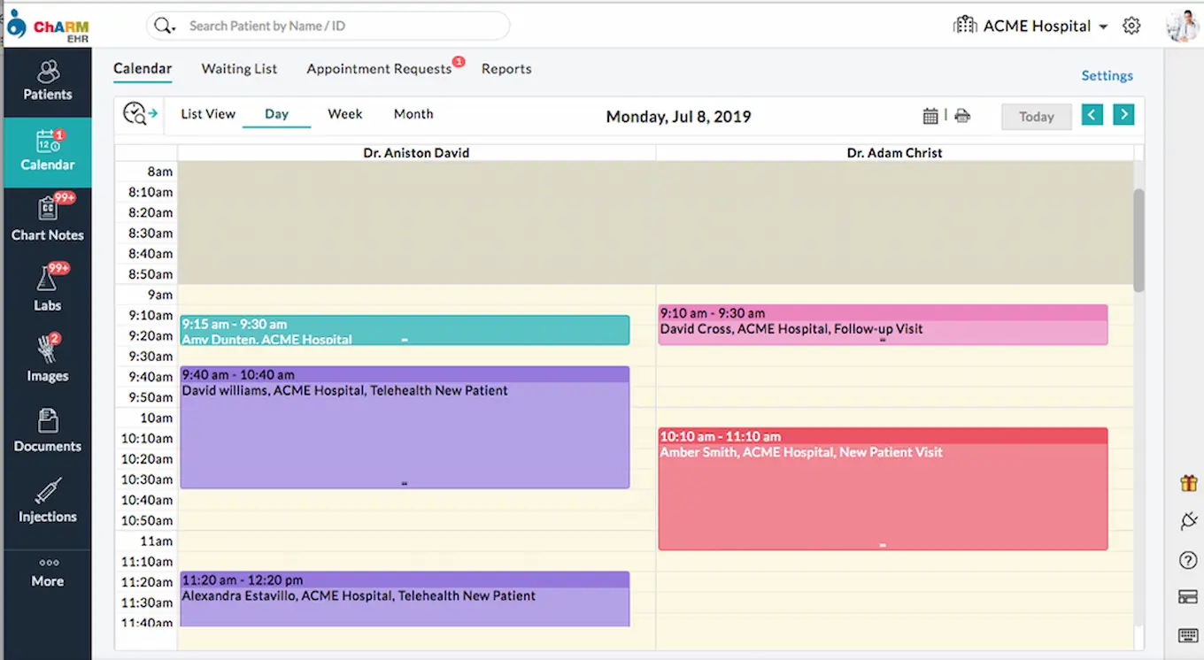Image resolution: width=1204 pixels, height=660 pixels.
Task: Open the gift box icon on the right rail
Action: [1188, 483]
